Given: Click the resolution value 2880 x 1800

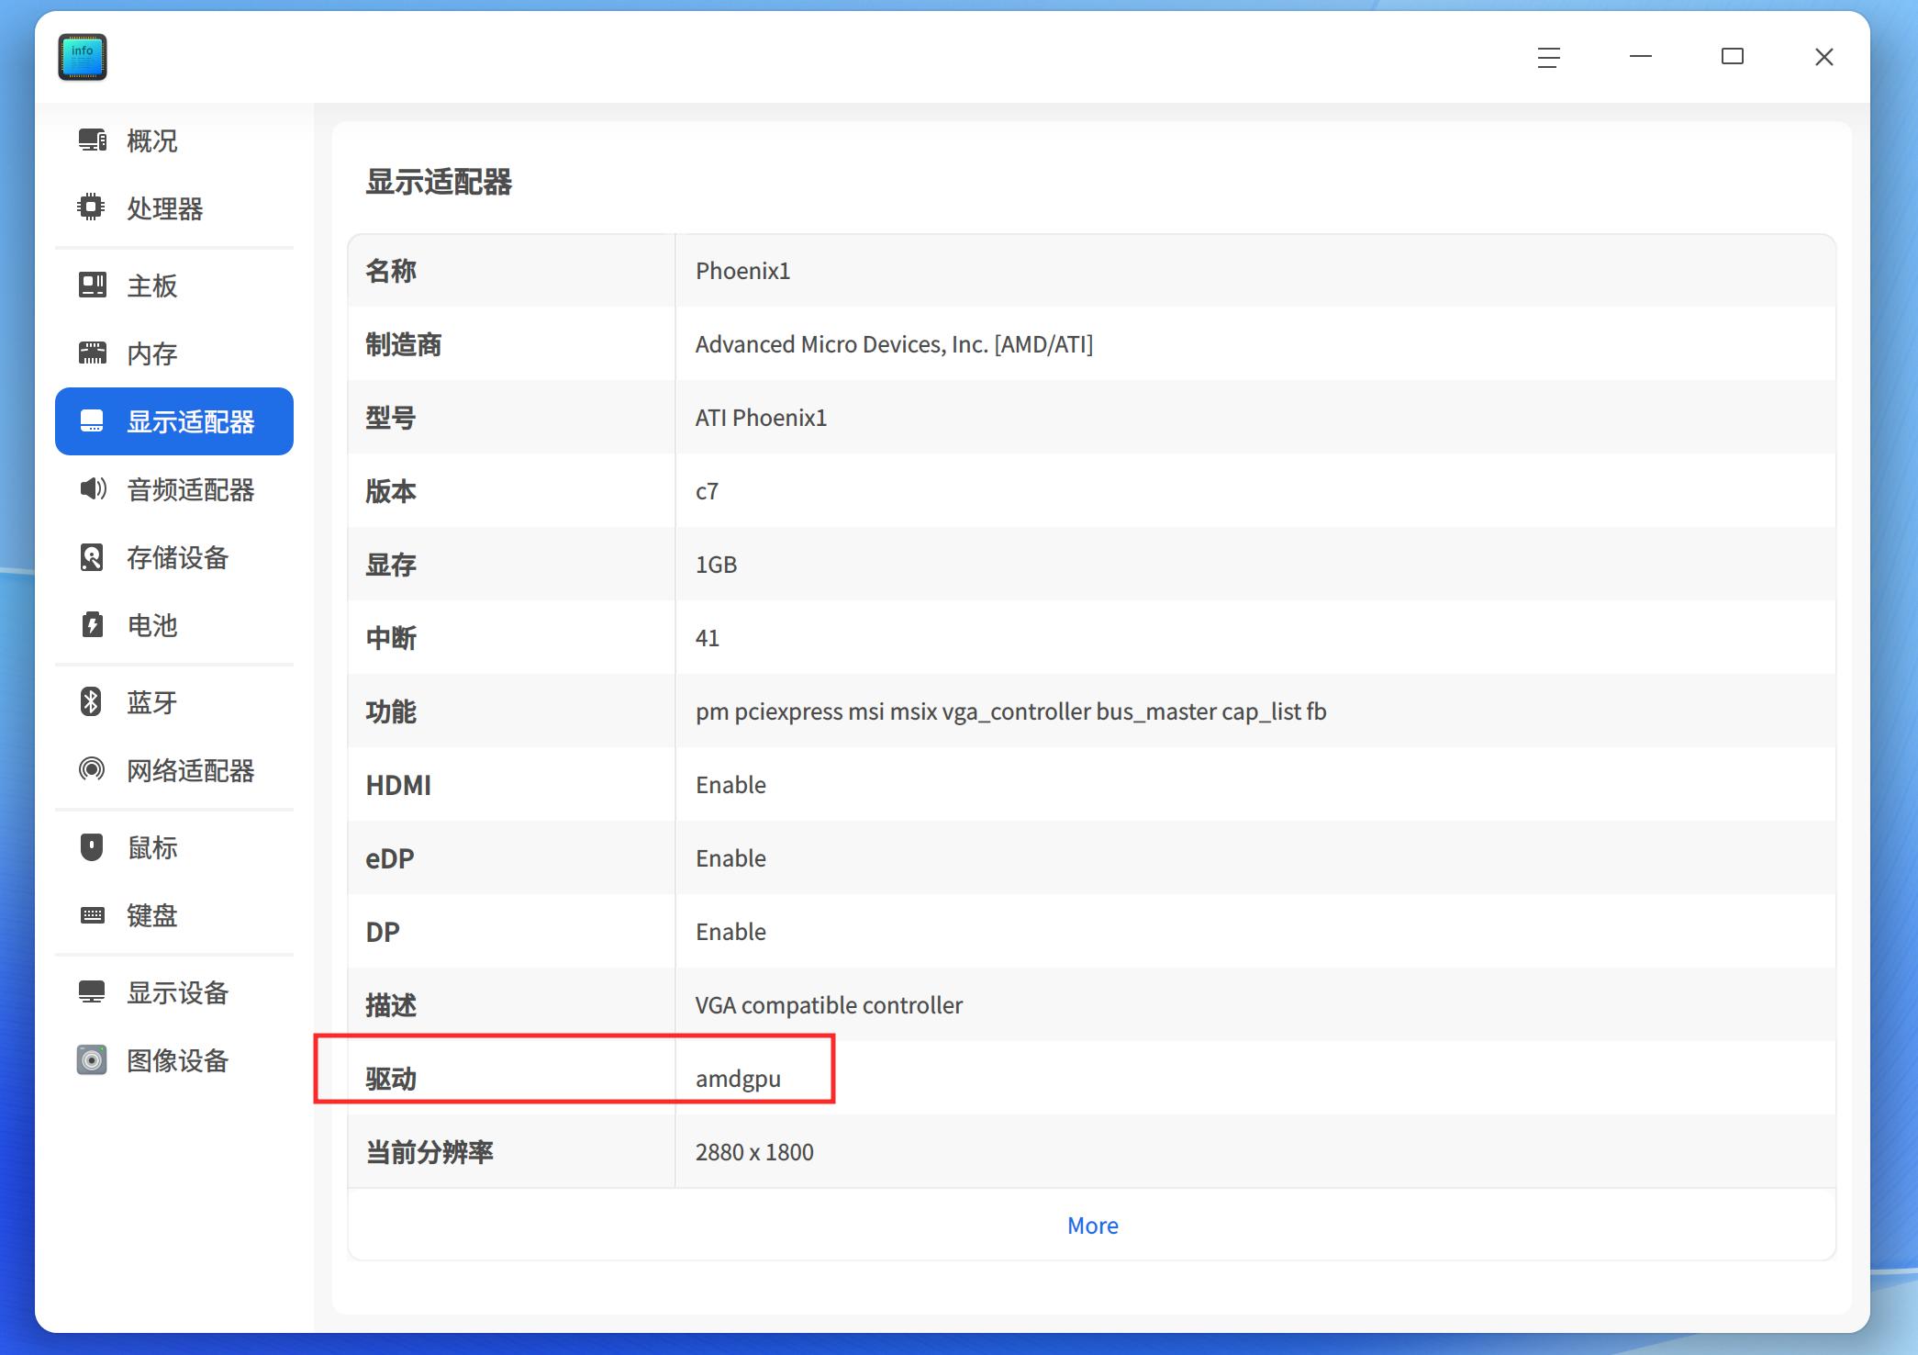Looking at the screenshot, I should [754, 1152].
